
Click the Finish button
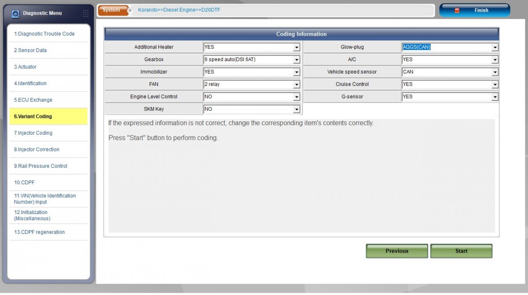pyautogui.click(x=475, y=10)
